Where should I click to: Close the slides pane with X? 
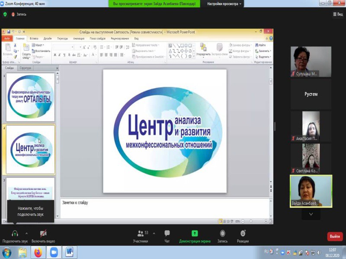[x=57, y=68]
